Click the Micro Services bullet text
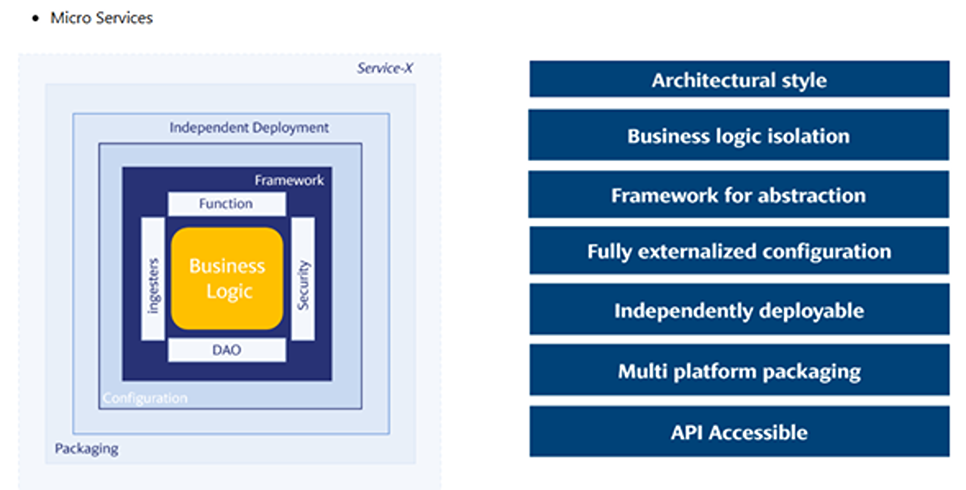The image size is (966, 490). [x=101, y=18]
